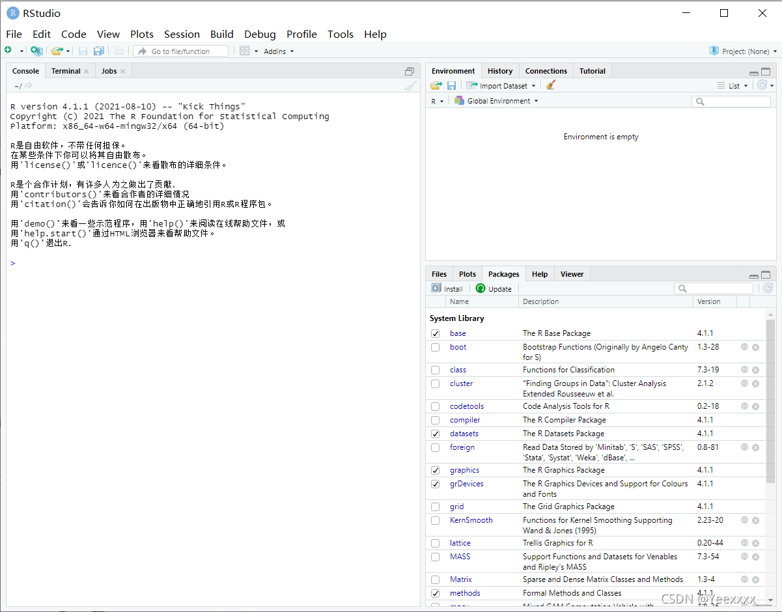Image resolution: width=782 pixels, height=612 pixels.
Task: Maximize the Console pane with its window icon
Action: coord(410,72)
